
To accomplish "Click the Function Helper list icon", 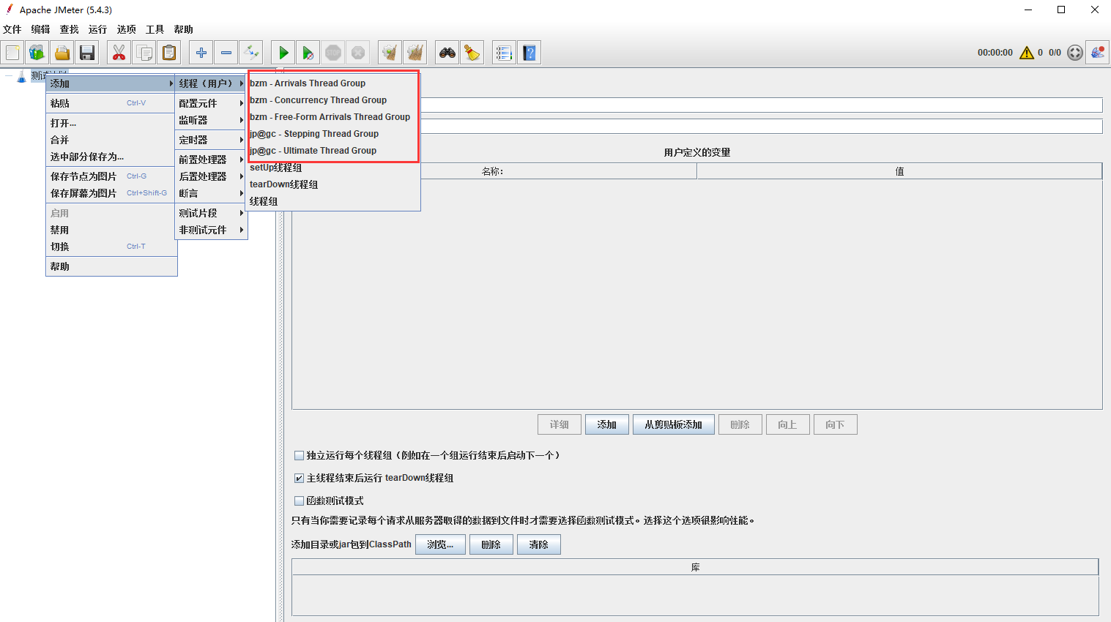I will click(x=503, y=53).
